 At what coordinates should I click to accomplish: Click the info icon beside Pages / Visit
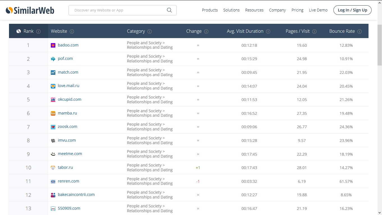314,31
